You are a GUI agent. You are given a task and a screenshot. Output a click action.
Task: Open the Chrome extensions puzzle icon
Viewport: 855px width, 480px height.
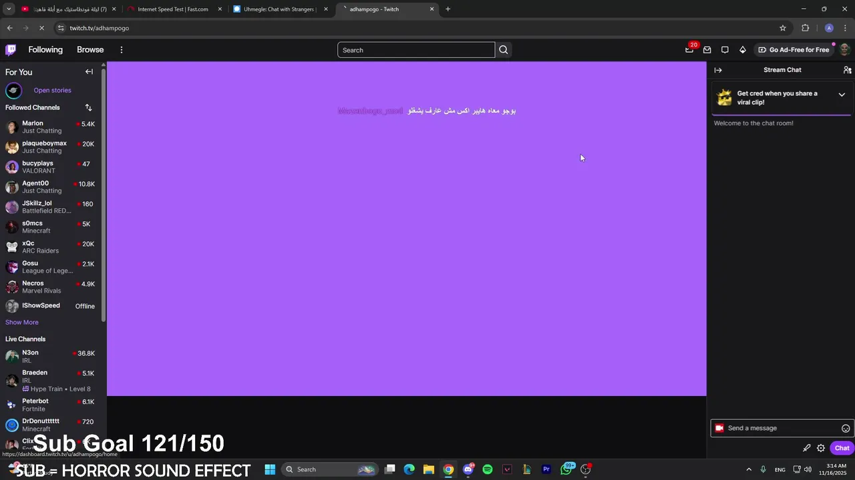[805, 28]
